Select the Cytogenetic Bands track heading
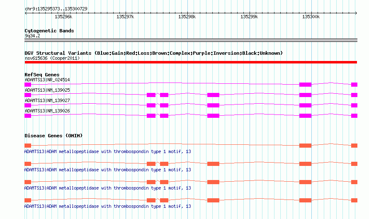The width and height of the screenshot is (369, 219). pos(49,31)
